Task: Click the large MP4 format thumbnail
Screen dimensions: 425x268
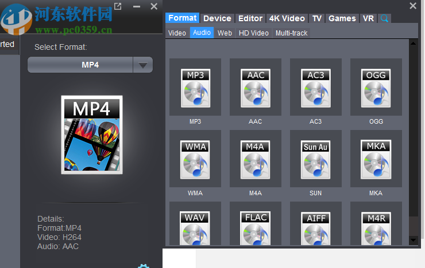Action: (92, 135)
